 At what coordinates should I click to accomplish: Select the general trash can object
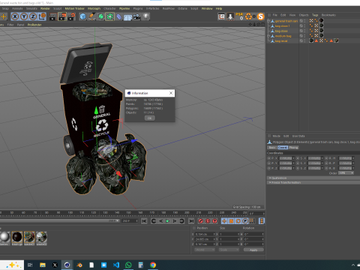point(286,21)
